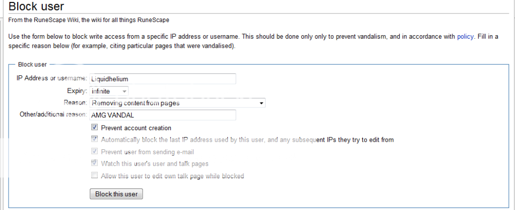
Task: Open the Expiry dropdown
Action: pos(109,91)
